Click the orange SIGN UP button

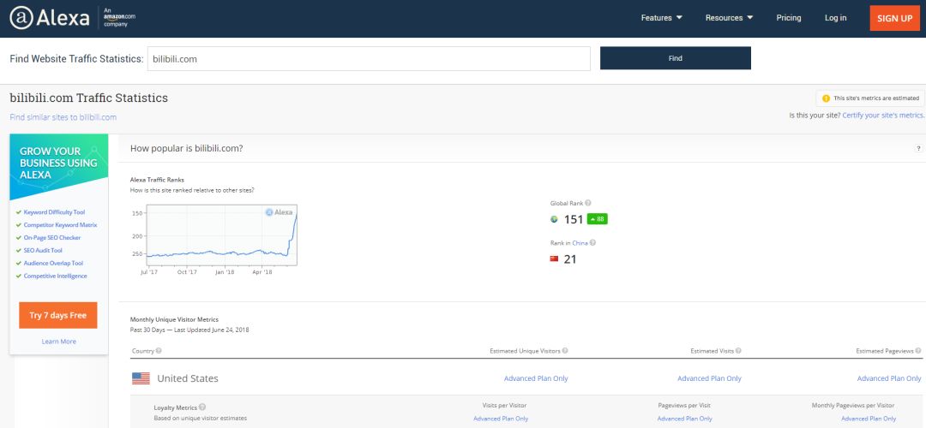[894, 18]
